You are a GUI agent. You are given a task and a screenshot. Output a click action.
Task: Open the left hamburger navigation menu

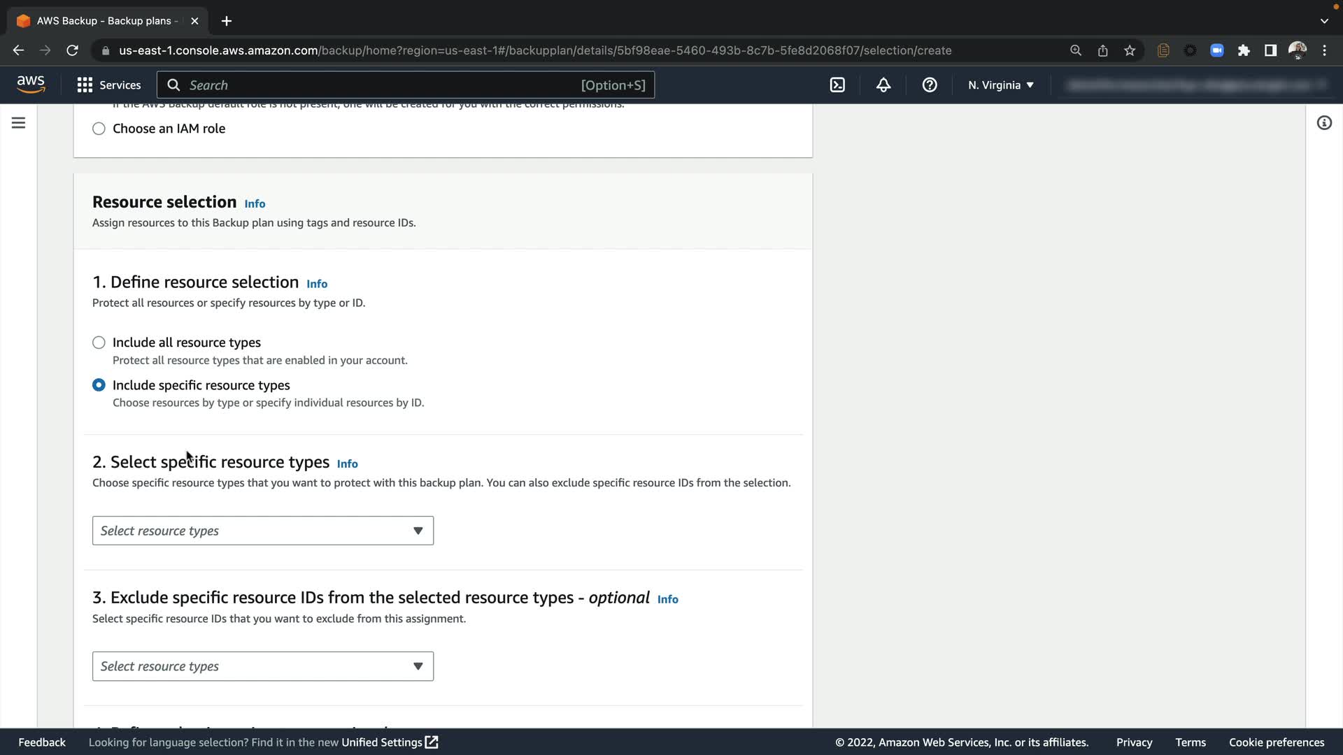[19, 123]
